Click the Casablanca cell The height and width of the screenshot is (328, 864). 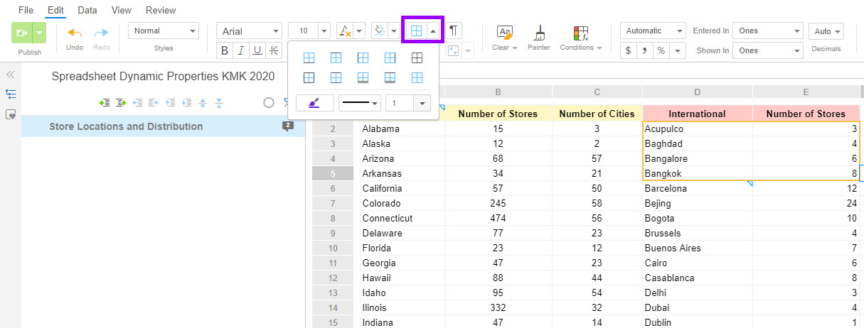coord(697,278)
